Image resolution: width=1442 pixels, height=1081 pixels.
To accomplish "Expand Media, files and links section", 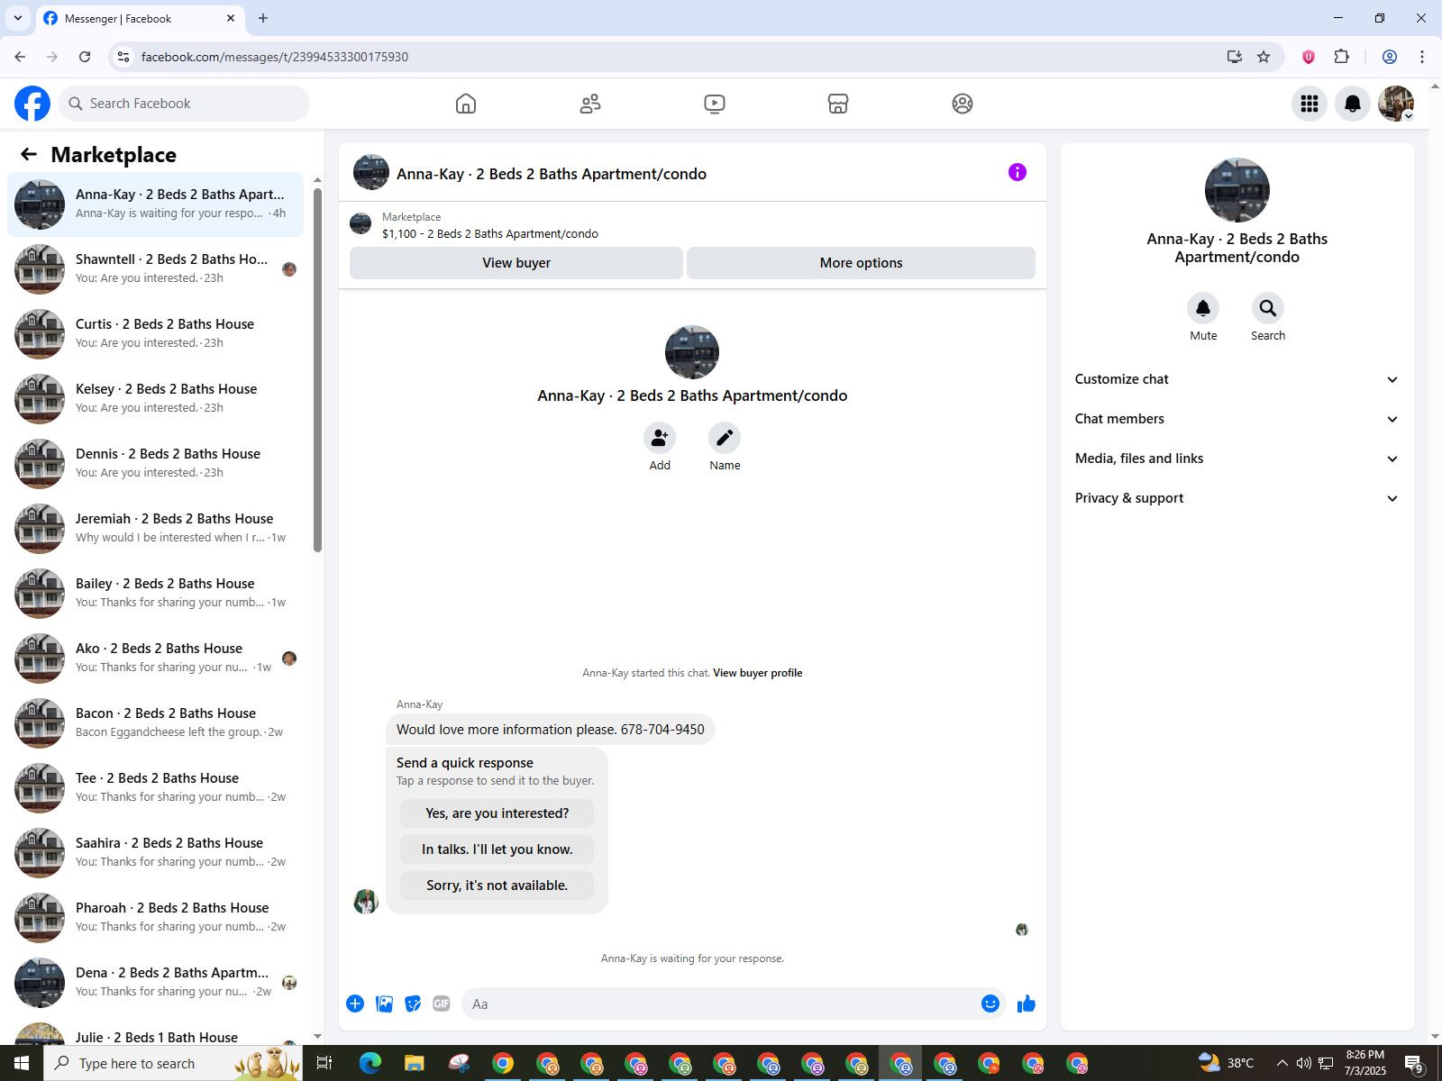I will click(x=1237, y=459).
